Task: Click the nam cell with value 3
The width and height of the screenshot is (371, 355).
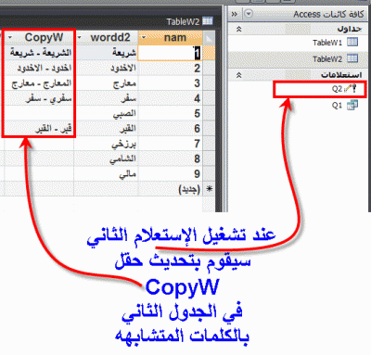Action: (171, 83)
